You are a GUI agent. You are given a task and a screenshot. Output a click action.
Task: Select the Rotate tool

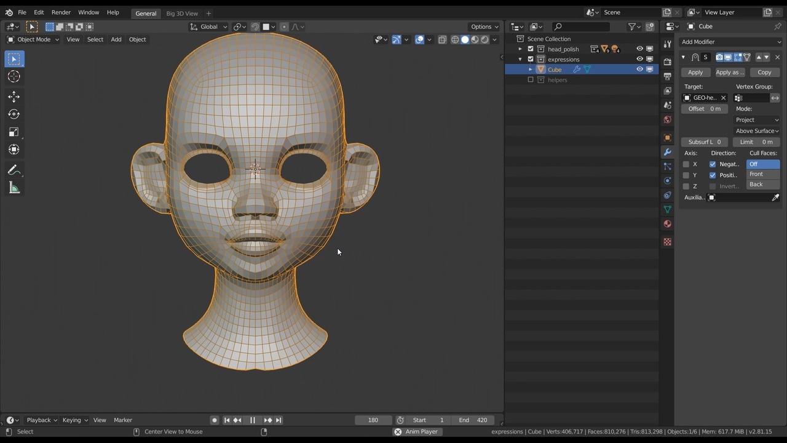click(14, 114)
